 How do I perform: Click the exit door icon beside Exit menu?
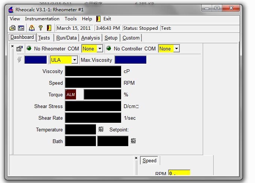tap(98, 19)
